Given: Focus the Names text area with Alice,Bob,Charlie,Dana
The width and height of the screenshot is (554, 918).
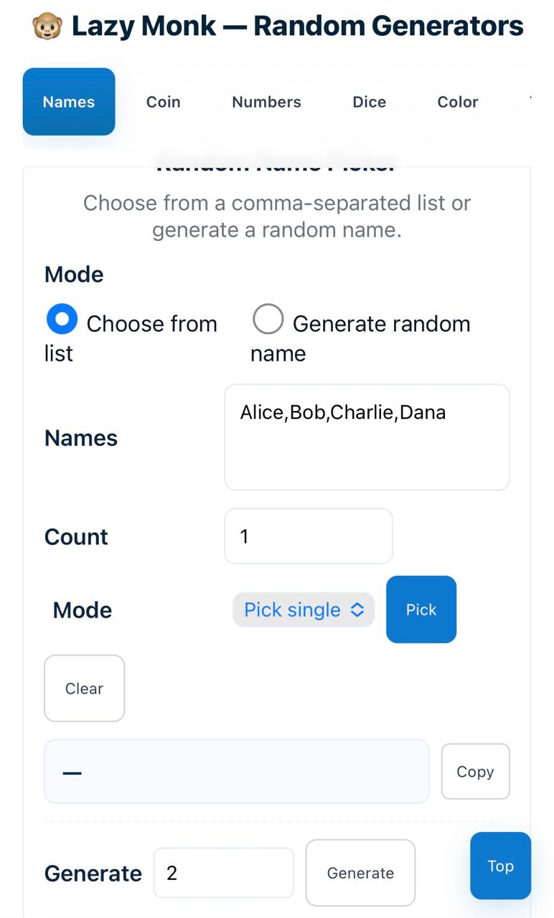Looking at the screenshot, I should [x=367, y=437].
